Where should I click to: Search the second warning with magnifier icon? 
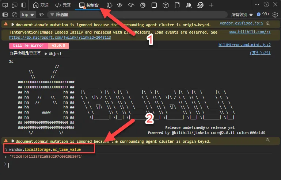pyautogui.click(x=268, y=140)
